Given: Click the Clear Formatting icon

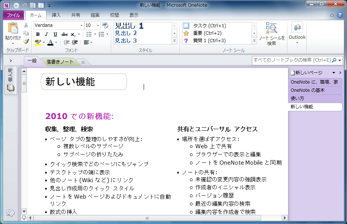Looking at the screenshot, I should [x=105, y=25].
